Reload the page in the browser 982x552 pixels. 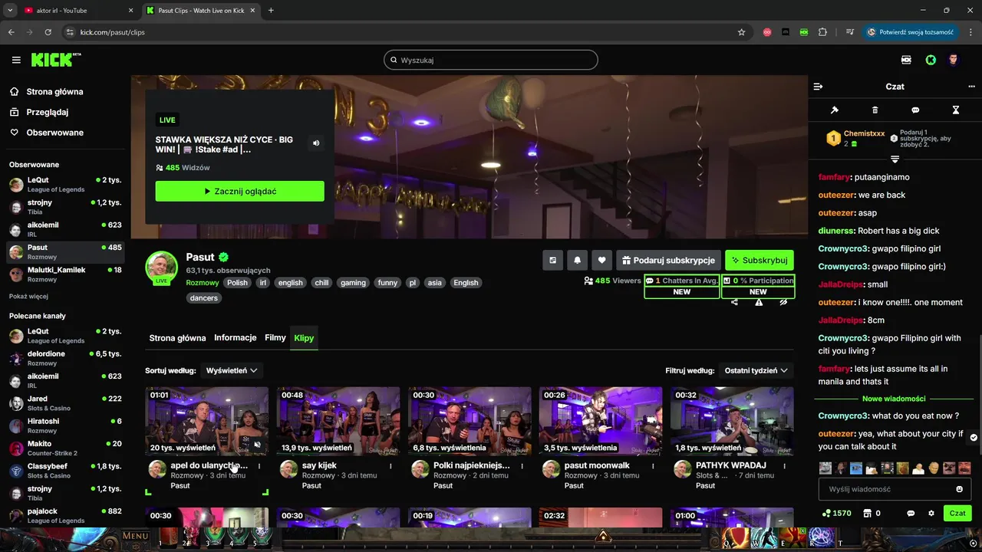tap(48, 32)
